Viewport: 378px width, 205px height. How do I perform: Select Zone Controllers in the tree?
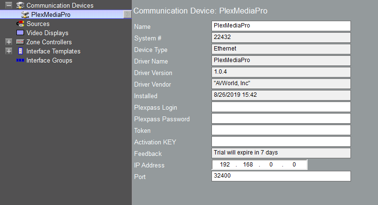[x=49, y=42]
